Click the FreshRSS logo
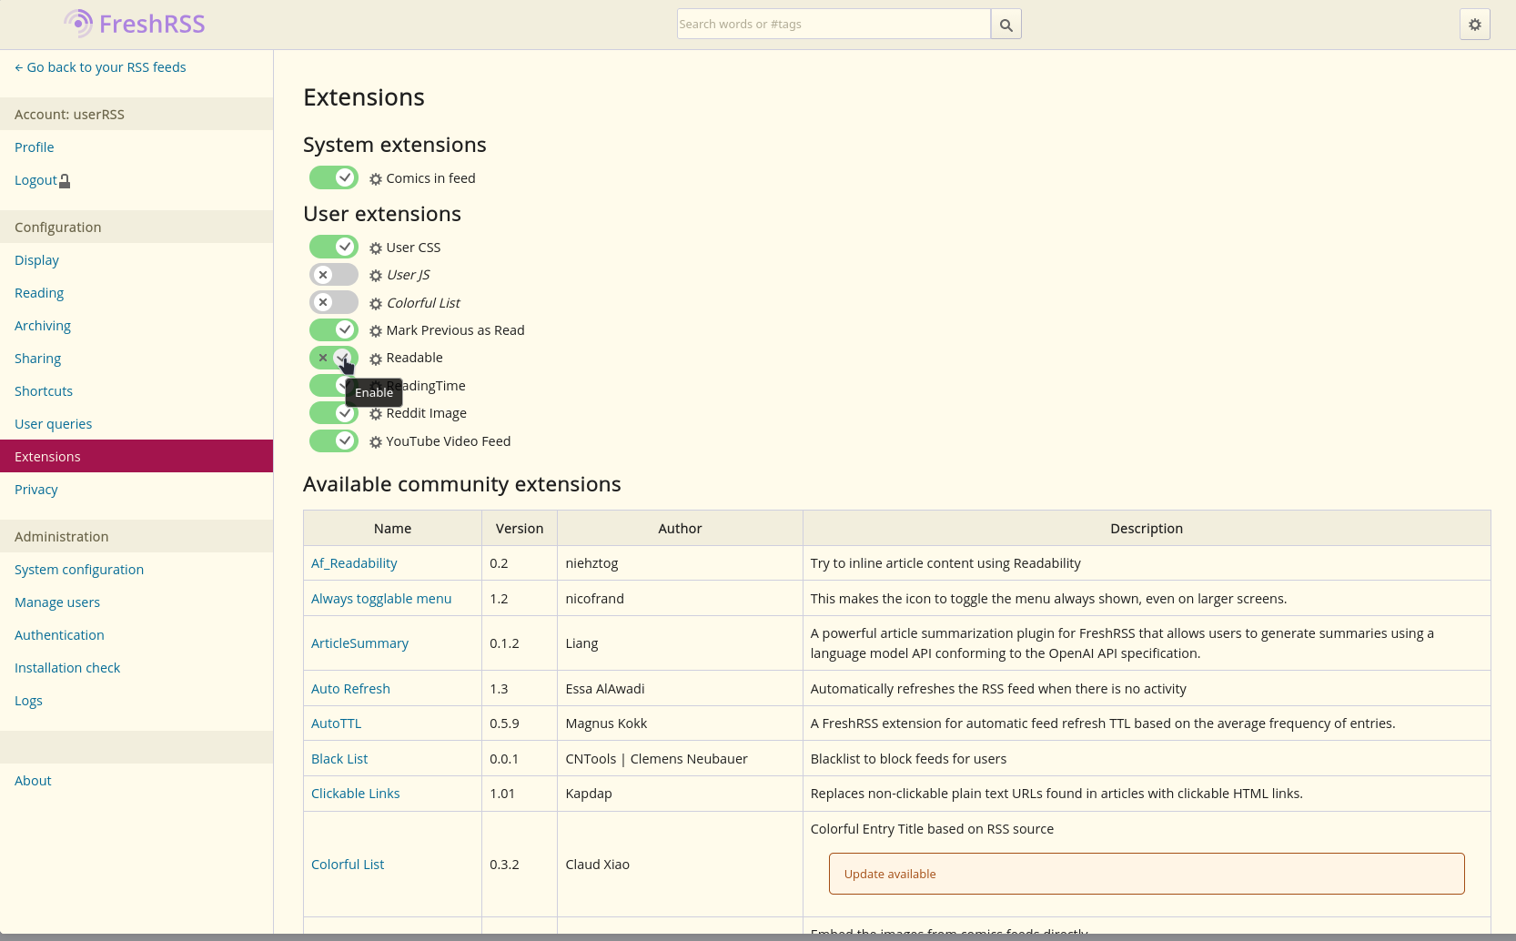This screenshot has width=1516, height=941. (x=135, y=24)
